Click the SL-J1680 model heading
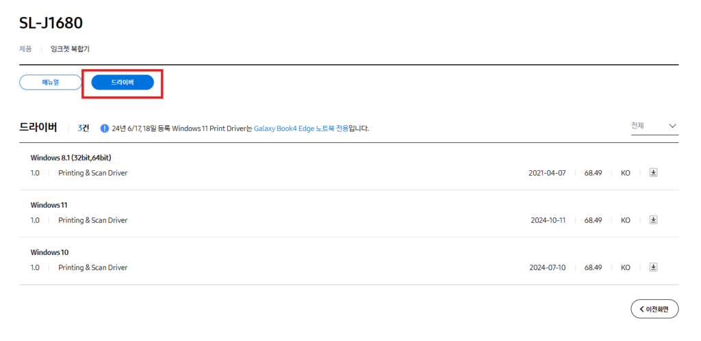 click(51, 23)
